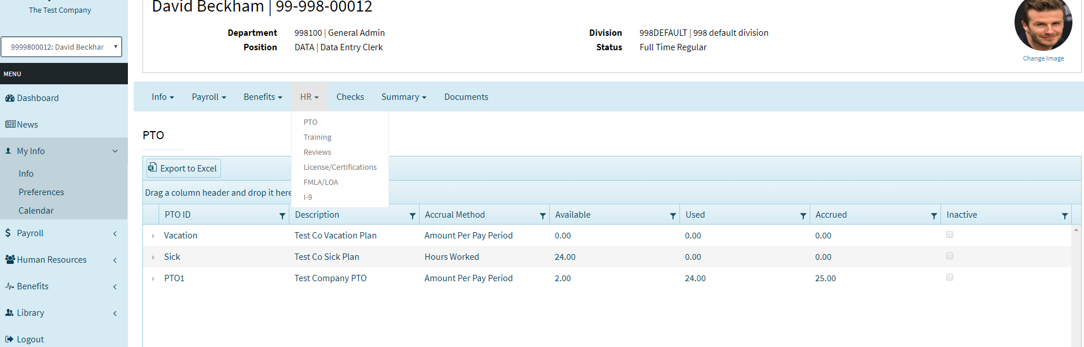Click the Export to Excel button
Image resolution: width=1084 pixels, height=347 pixels.
pos(183,168)
